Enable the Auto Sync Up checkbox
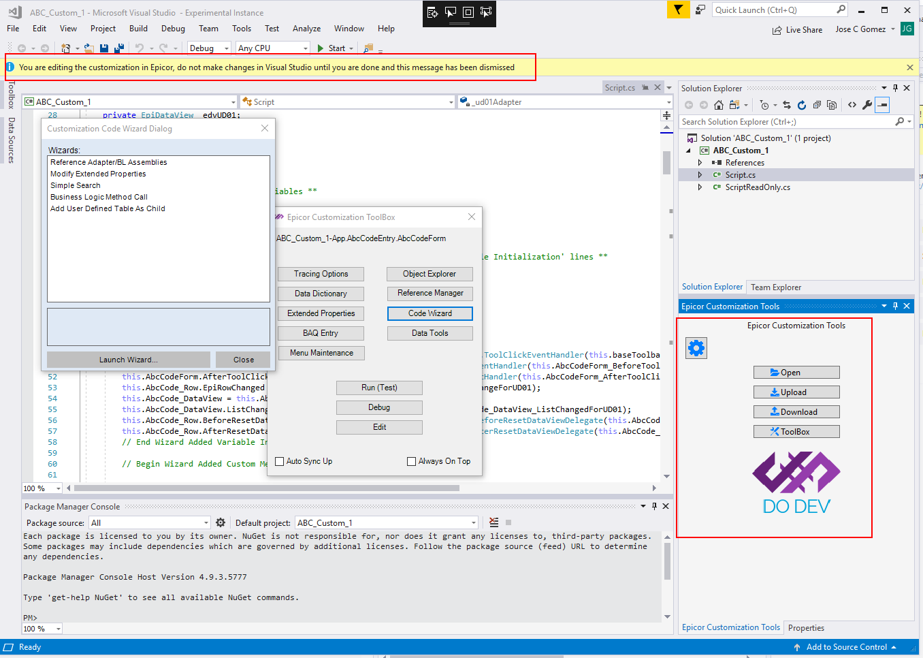The image size is (923, 658). 279,461
